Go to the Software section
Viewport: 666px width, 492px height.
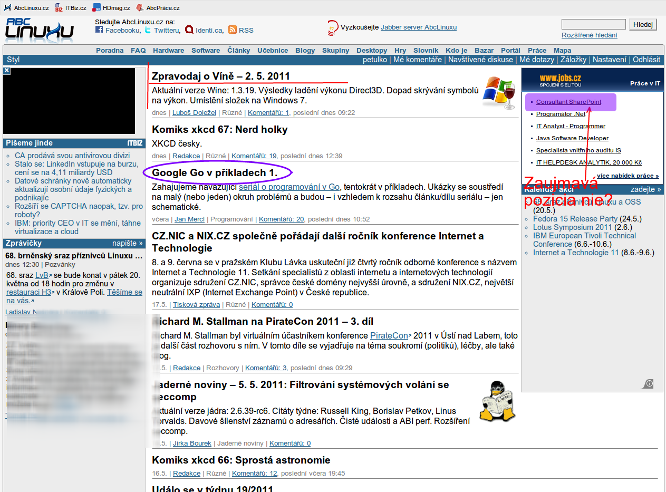pyautogui.click(x=206, y=50)
